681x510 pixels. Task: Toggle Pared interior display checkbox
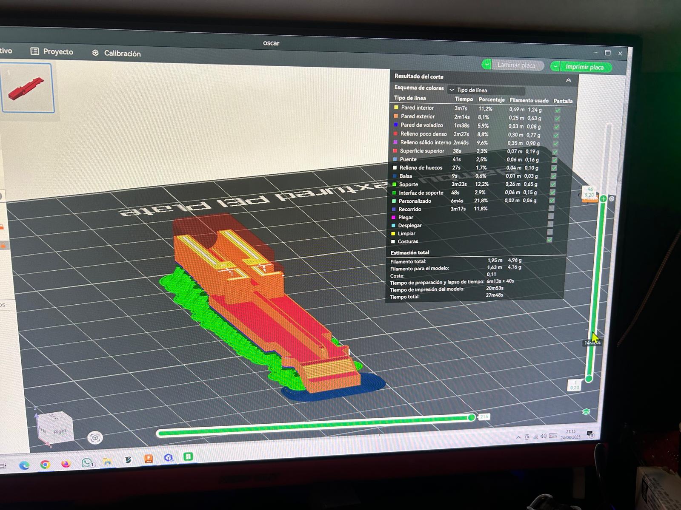pos(558,110)
